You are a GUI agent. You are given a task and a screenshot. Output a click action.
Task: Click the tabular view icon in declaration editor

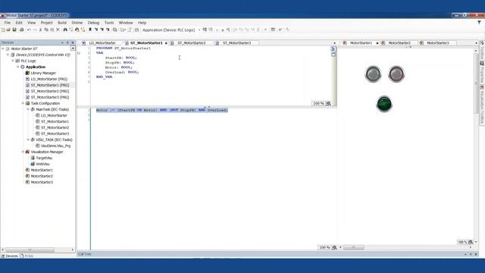[x=333, y=55]
